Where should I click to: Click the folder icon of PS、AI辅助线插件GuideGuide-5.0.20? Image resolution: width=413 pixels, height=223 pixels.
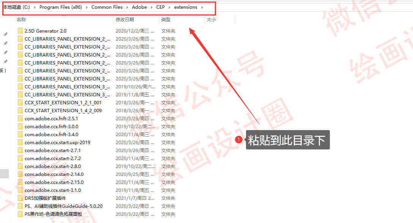20,206
